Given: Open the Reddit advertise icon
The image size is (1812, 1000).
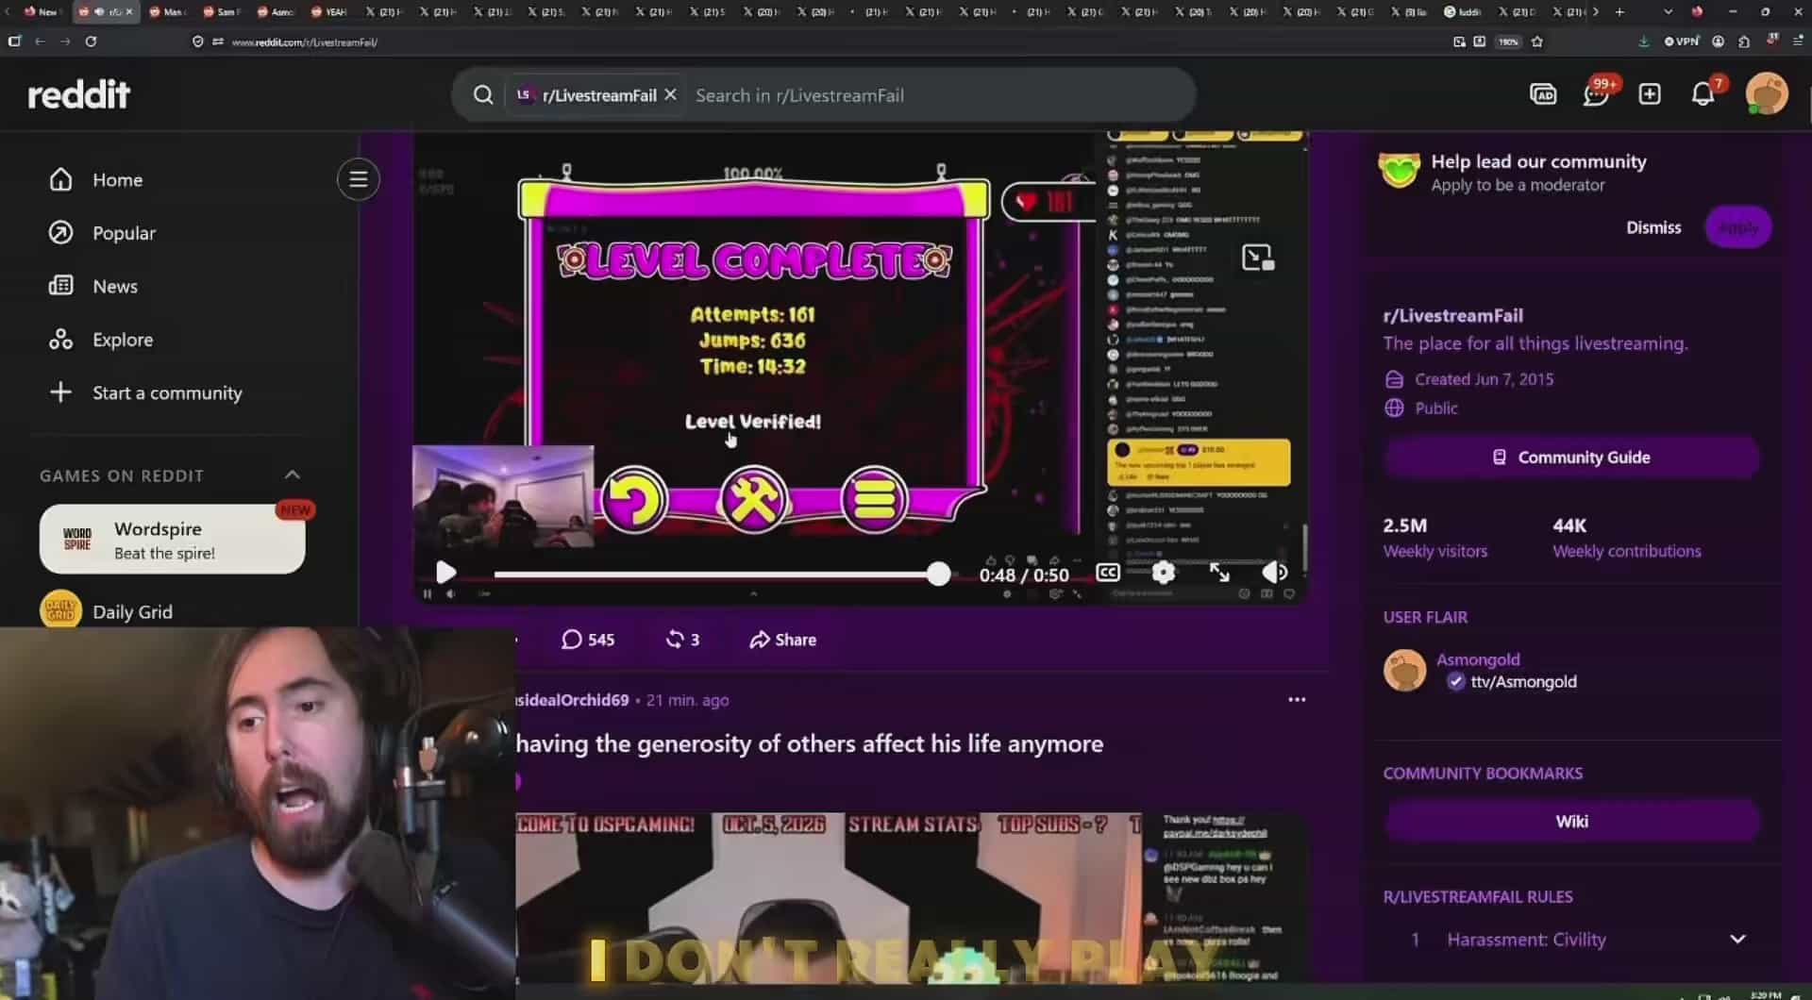Looking at the screenshot, I should (1543, 94).
